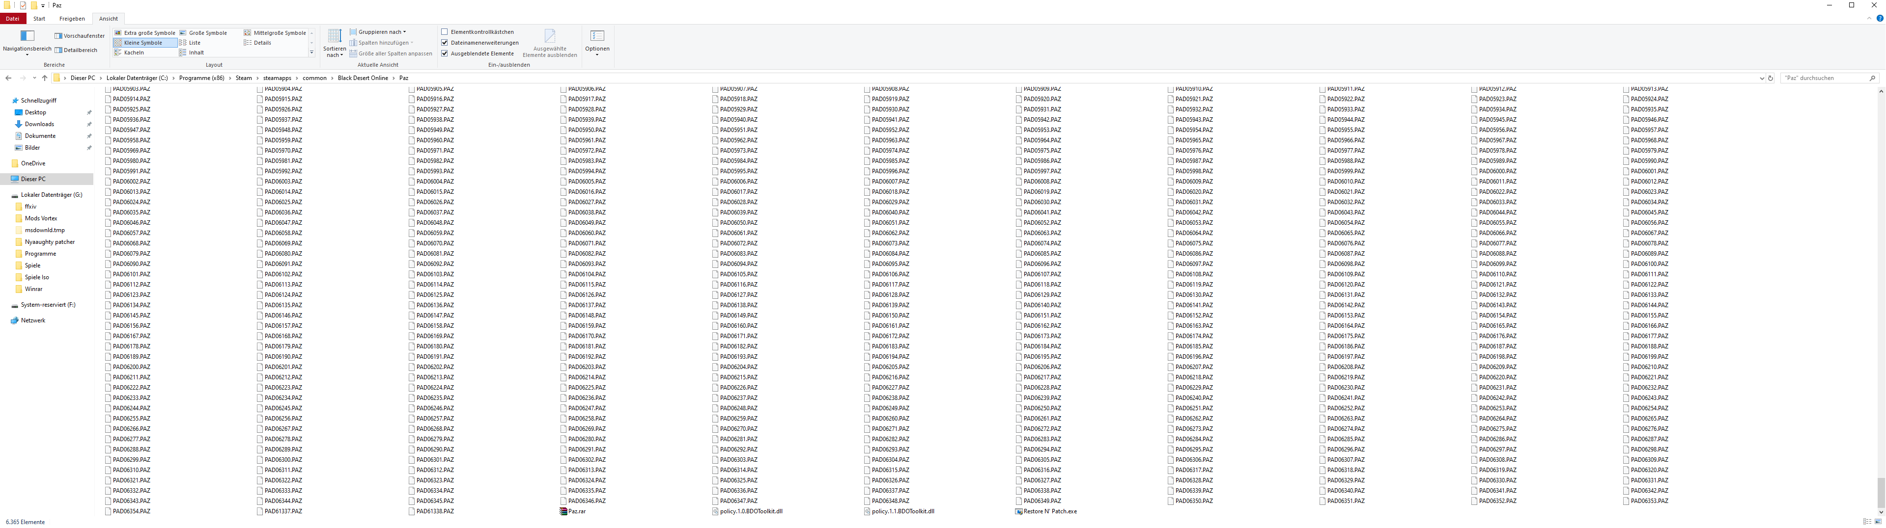
Task: Open the Optionen folder options icon
Action: (x=597, y=37)
